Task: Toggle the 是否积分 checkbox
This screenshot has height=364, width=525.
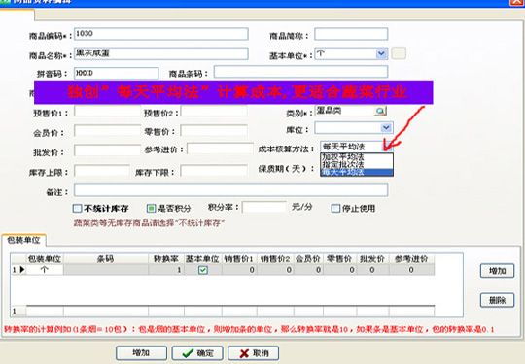Action: pyautogui.click(x=152, y=209)
